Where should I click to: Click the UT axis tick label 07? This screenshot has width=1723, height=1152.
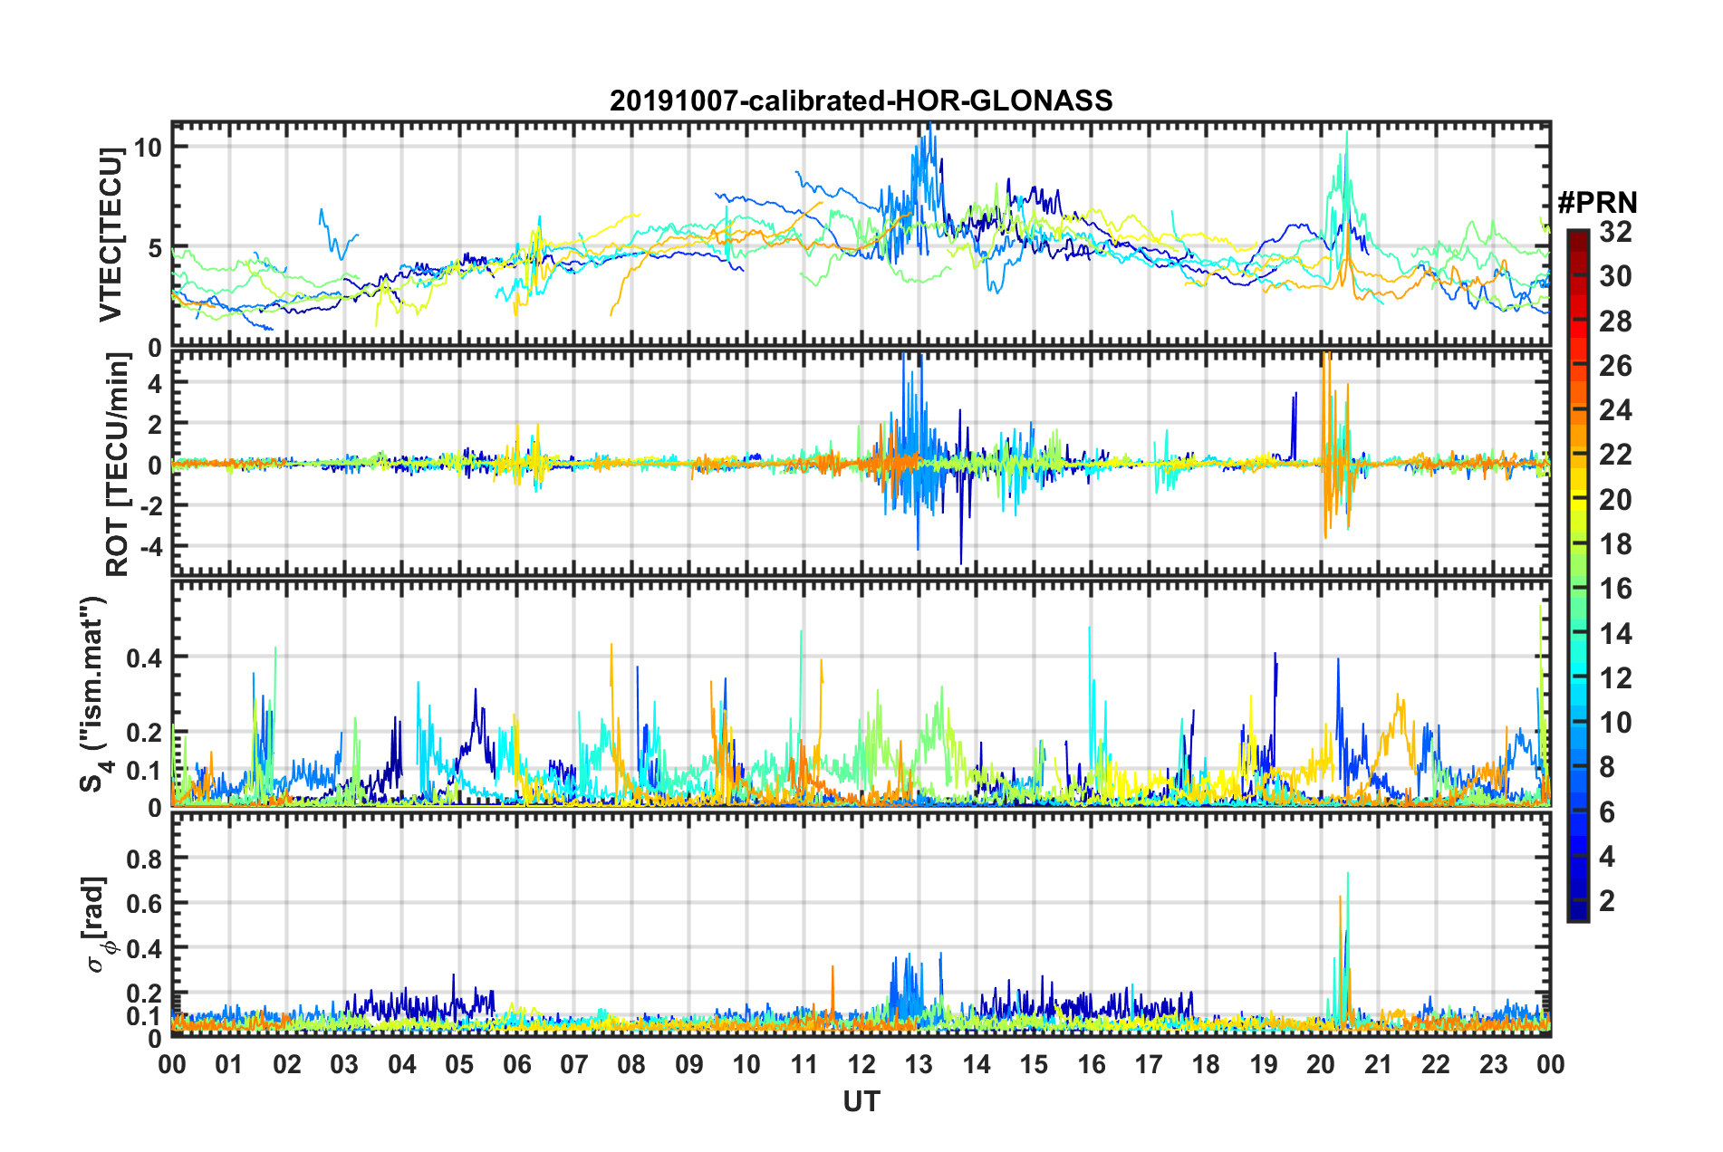[x=574, y=1064]
